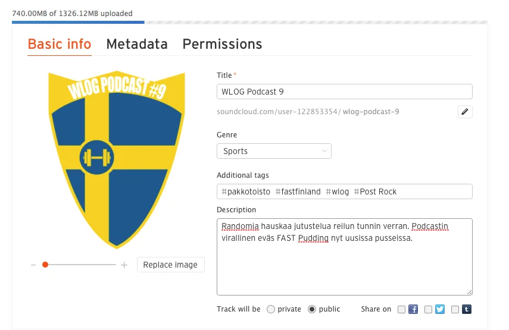Click the Facebook share icon
509x330 pixels.
point(413,309)
